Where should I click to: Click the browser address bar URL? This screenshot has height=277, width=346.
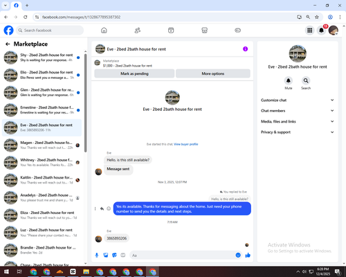pyautogui.click(x=81, y=17)
